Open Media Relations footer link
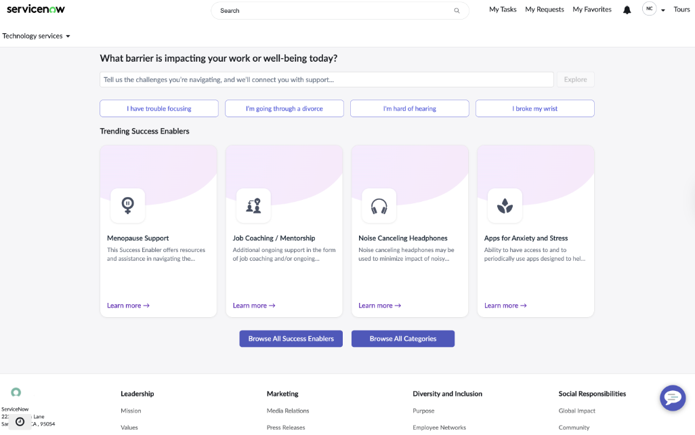 click(x=288, y=411)
